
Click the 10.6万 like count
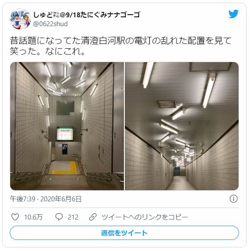pos(33,217)
